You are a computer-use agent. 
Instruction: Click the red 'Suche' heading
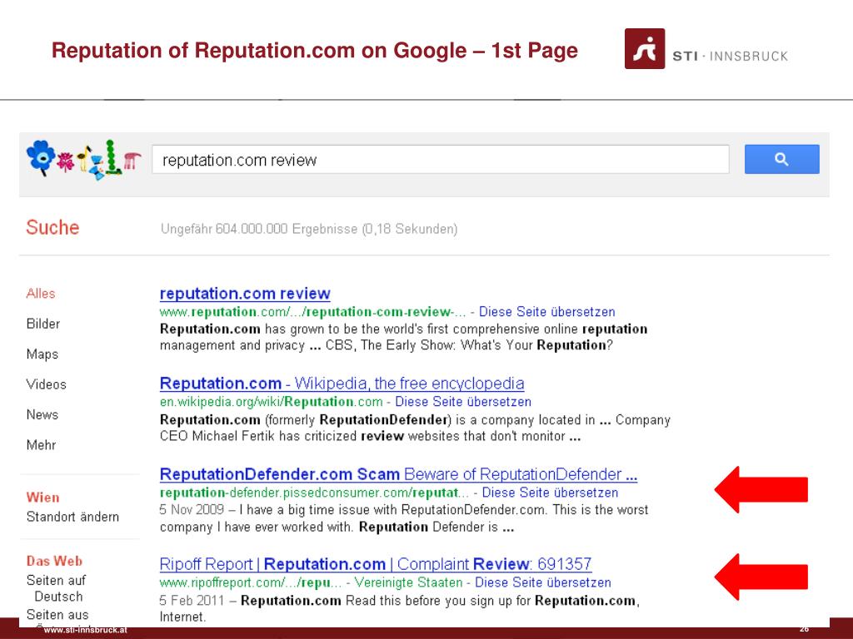pyautogui.click(x=52, y=227)
